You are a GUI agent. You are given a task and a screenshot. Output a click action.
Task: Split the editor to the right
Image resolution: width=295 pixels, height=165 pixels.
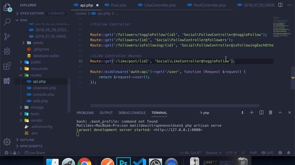click(x=280, y=5)
